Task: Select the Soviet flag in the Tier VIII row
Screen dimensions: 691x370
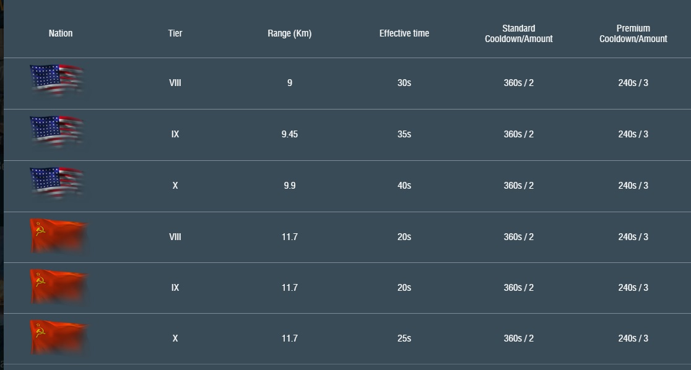Action: pos(58,236)
